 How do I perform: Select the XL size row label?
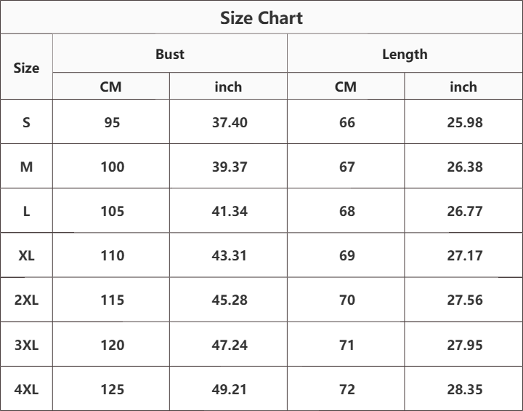(26, 255)
